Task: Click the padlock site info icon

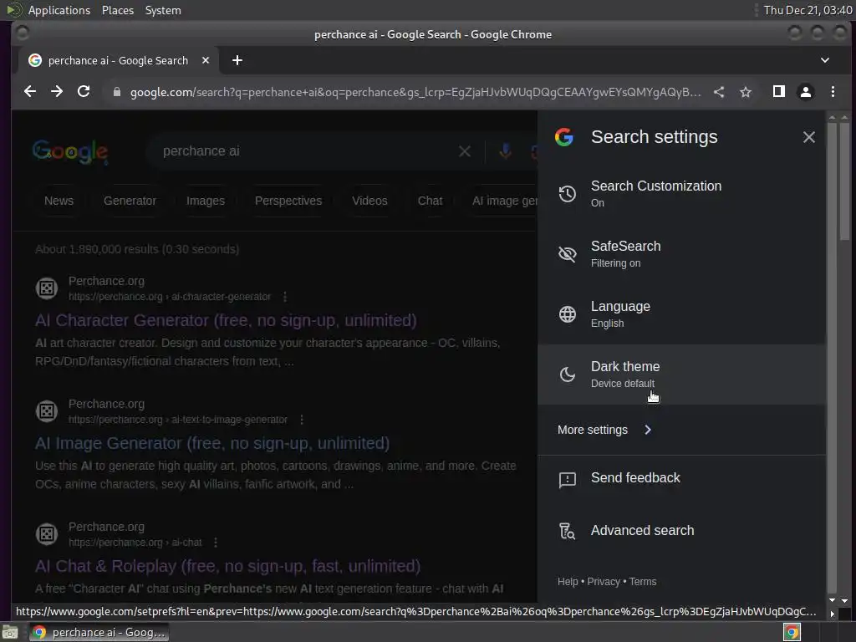Action: [x=117, y=92]
